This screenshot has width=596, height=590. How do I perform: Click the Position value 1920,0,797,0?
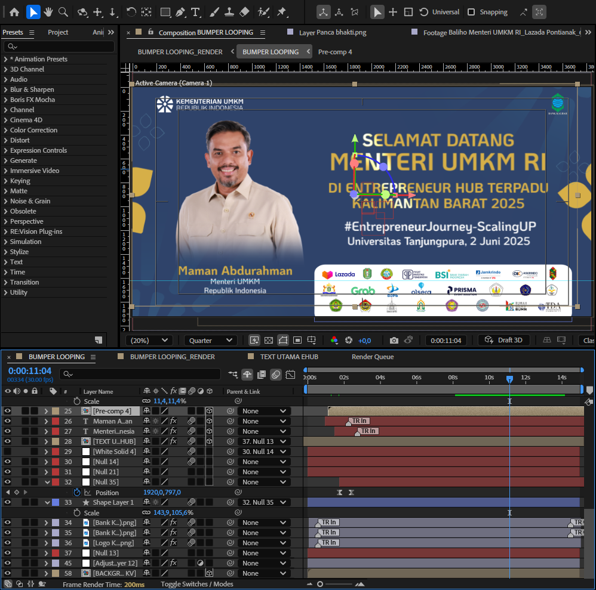162,492
